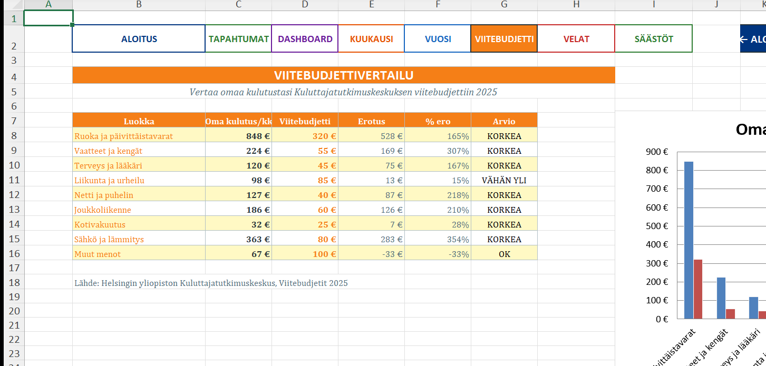The image size is (766, 366).
Task: Click the 354% difference cell
Action: click(x=438, y=239)
